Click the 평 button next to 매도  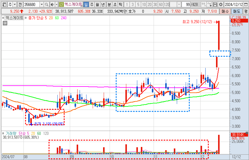(x=246, y=11)
